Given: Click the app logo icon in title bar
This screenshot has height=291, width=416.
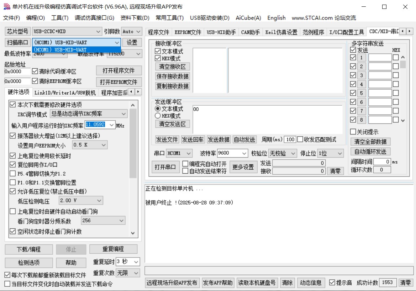Looking at the screenshot, I should pyautogui.click(x=7, y=7).
